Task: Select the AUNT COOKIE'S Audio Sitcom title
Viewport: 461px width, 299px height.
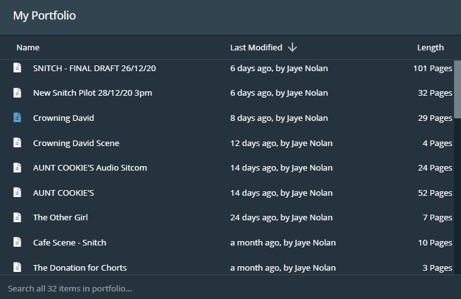Action: [90, 167]
